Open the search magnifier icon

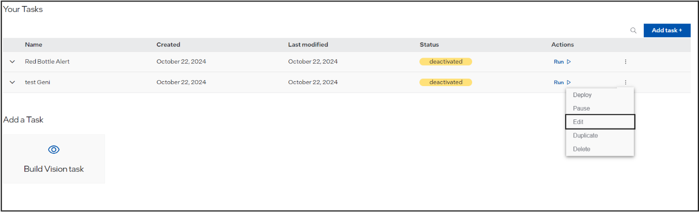(x=633, y=30)
